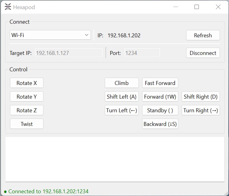Open the Wi-Fi connection type dropdown
This screenshot has height=196, width=229.
pyautogui.click(x=50, y=35)
